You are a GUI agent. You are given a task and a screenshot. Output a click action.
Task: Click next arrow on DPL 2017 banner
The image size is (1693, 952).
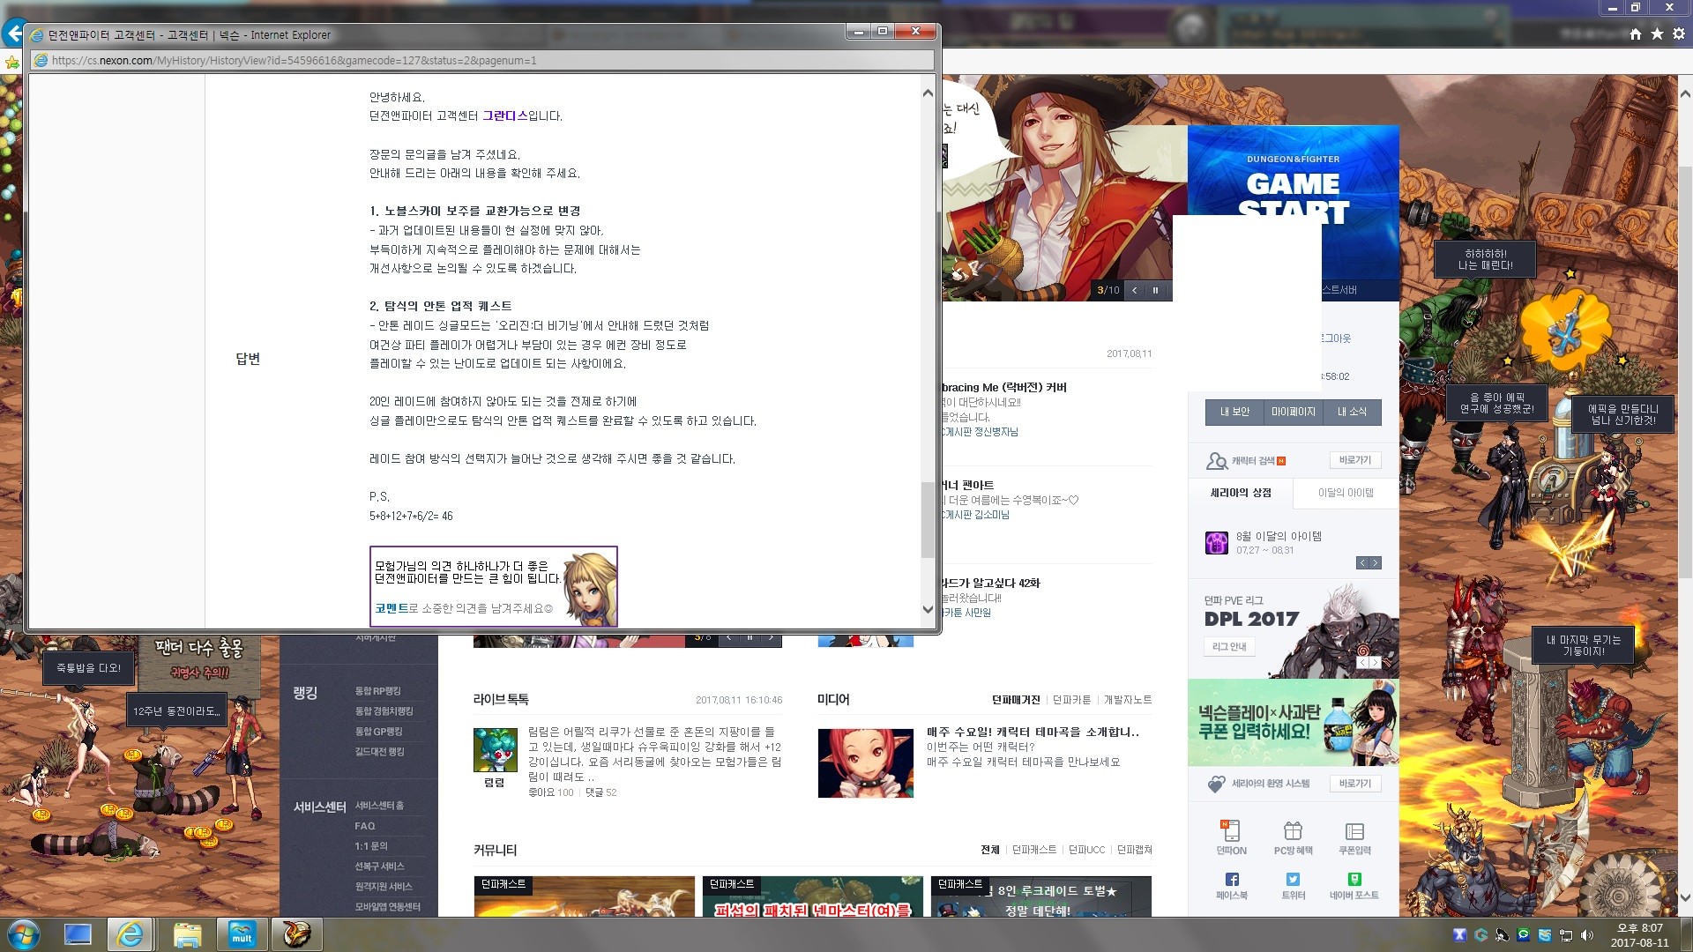tap(1376, 662)
